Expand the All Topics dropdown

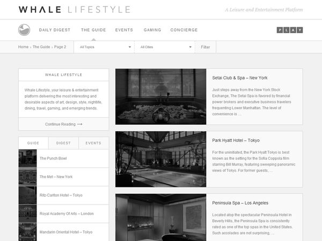(104, 47)
